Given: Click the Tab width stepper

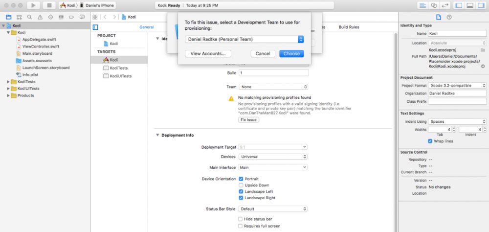Looking at the screenshot, I should point(454,129).
